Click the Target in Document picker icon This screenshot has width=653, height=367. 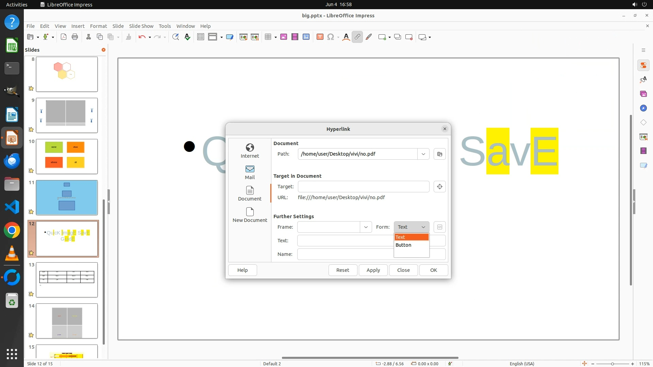point(439,187)
